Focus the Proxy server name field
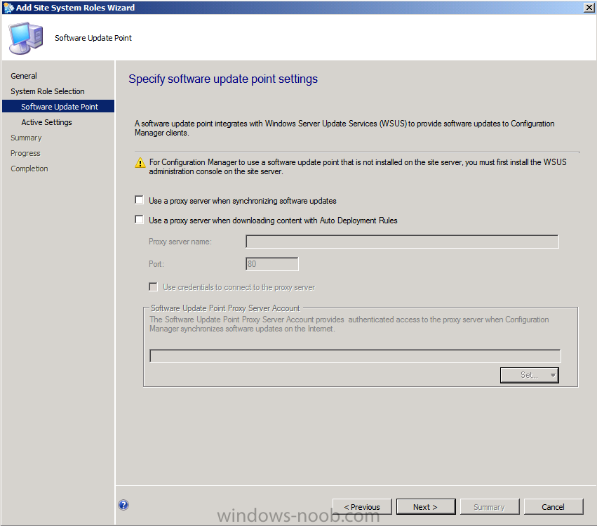 (x=402, y=242)
